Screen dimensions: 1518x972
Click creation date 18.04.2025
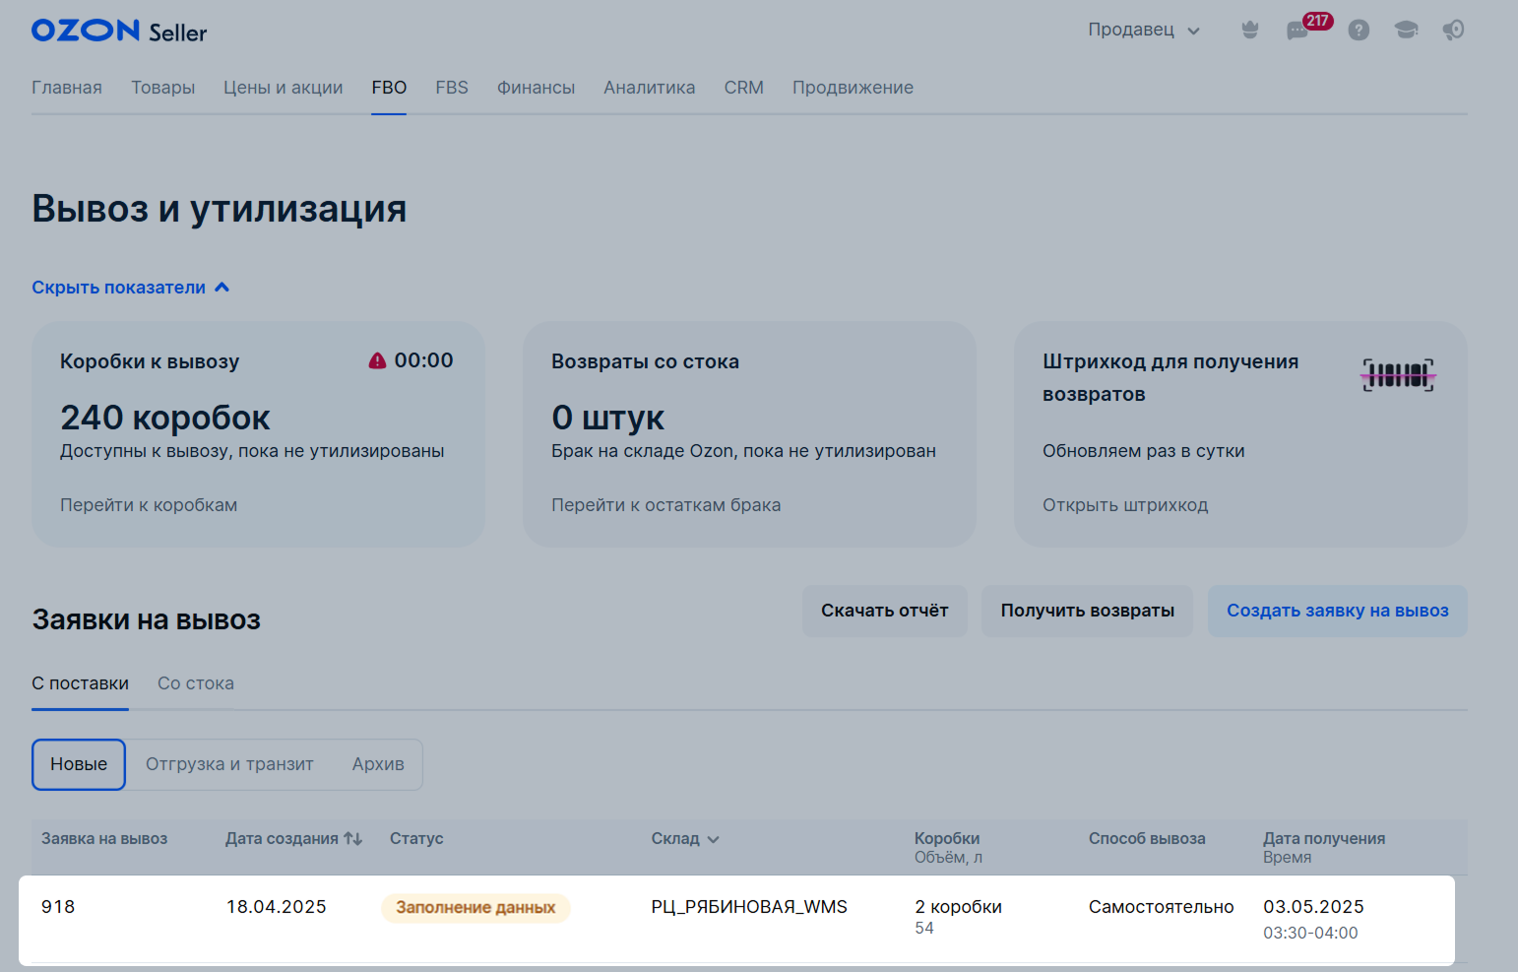[276, 907]
